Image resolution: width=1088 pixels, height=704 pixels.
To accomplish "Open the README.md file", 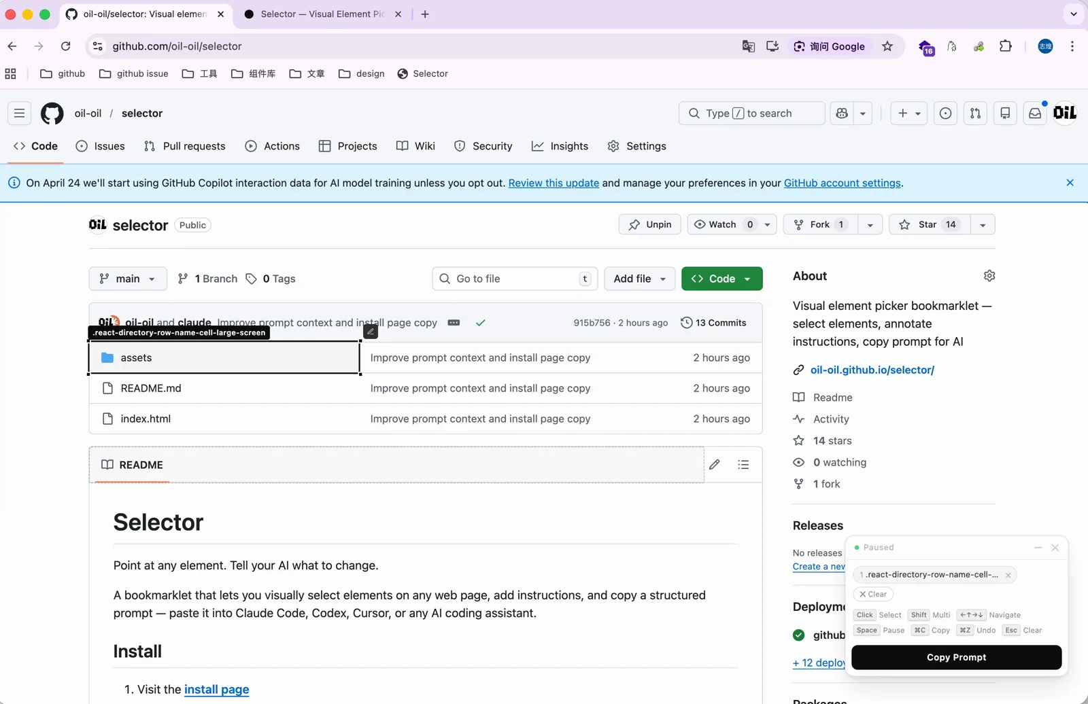I will point(151,388).
